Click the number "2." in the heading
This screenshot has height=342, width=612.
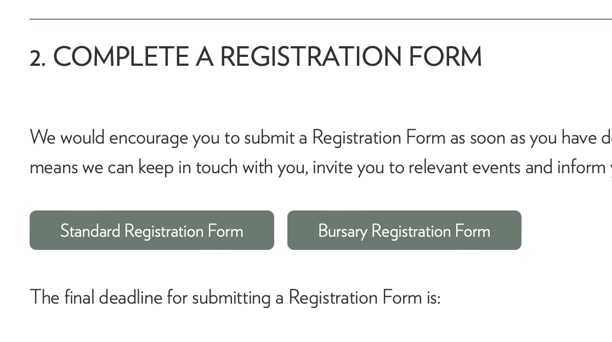tap(38, 58)
